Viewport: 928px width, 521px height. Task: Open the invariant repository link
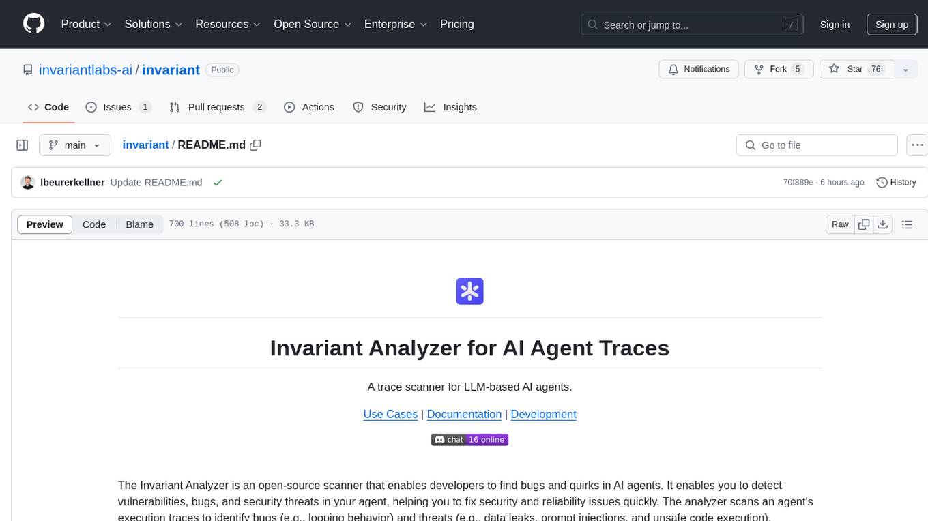[171, 70]
